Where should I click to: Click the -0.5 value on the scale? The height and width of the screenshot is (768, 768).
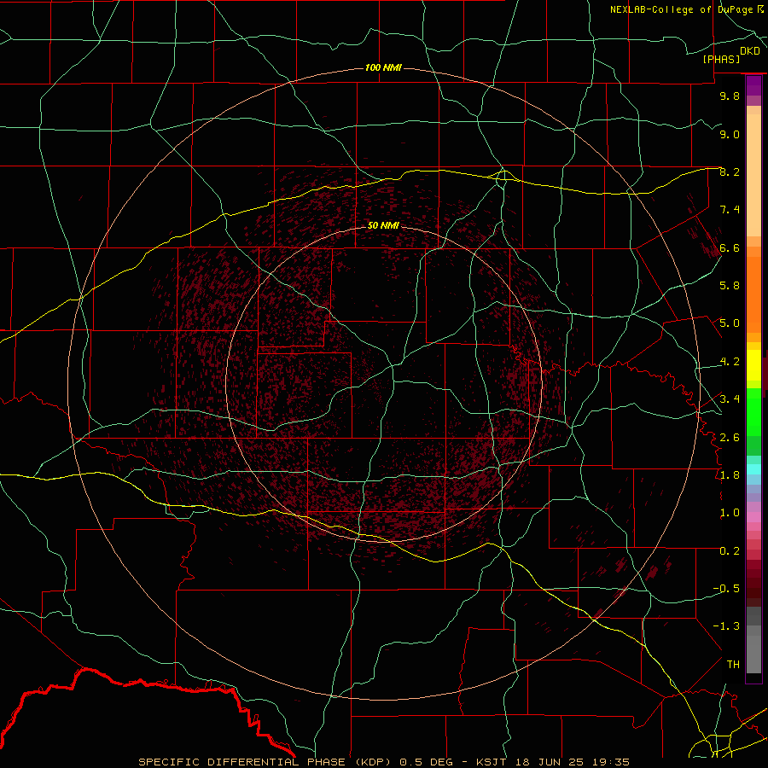[x=726, y=589]
